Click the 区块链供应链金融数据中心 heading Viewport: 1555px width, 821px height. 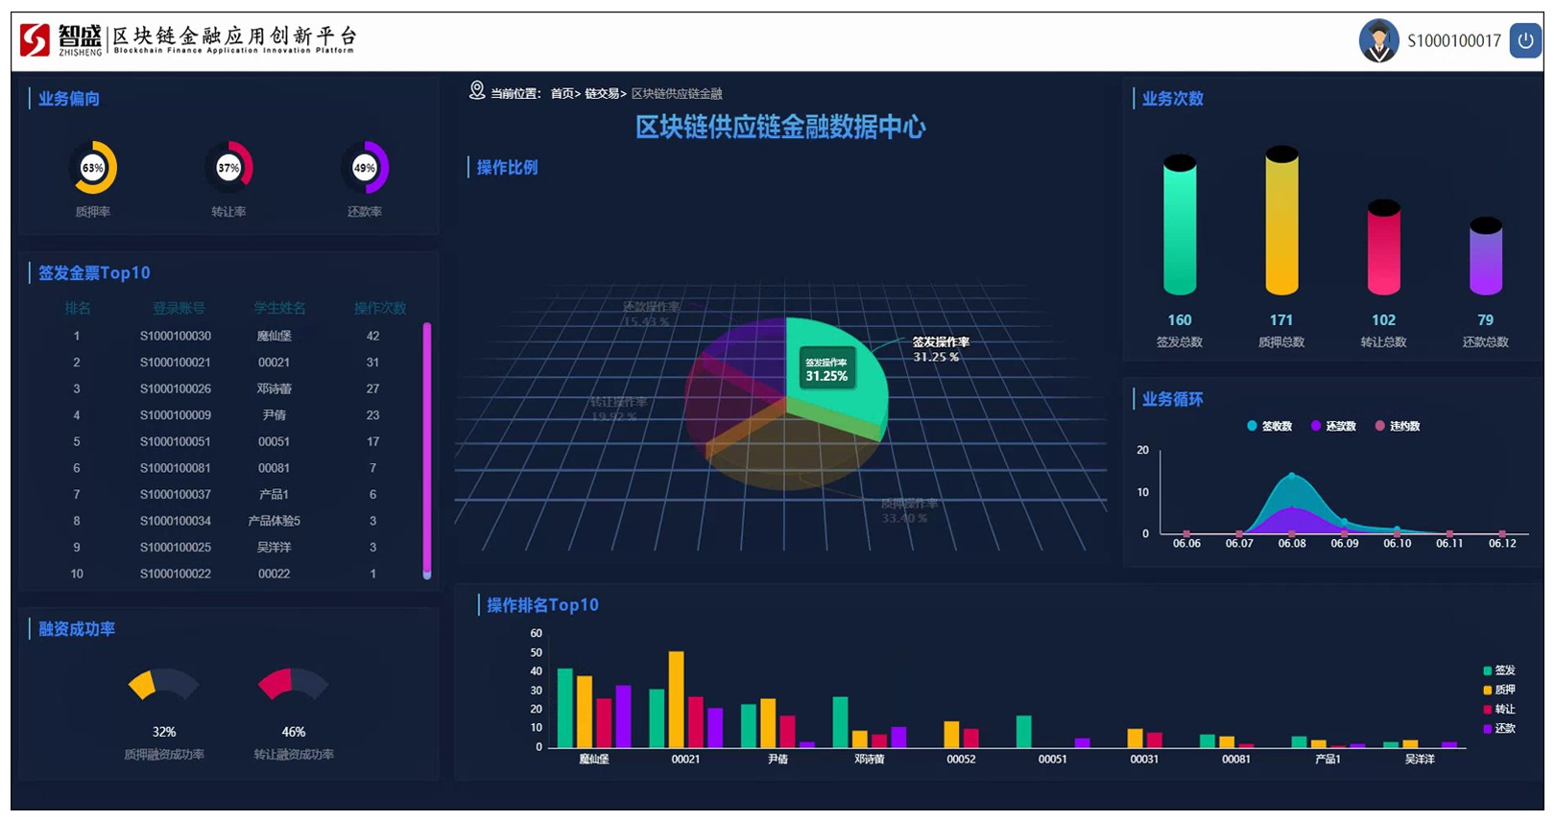780,128
